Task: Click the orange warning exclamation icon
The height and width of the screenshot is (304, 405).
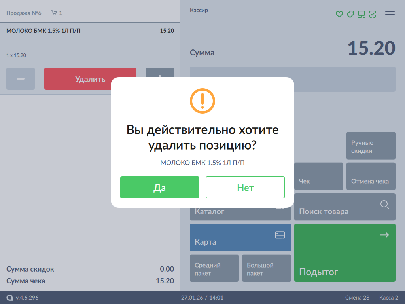Action: tap(202, 101)
